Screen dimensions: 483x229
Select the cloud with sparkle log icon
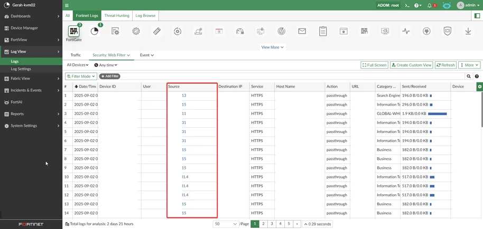tap(198, 31)
